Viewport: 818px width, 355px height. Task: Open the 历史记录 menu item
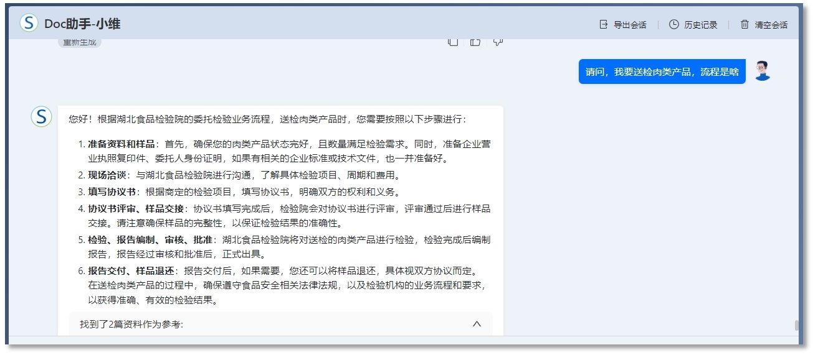[x=701, y=25]
